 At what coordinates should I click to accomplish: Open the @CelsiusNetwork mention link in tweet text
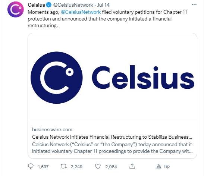[81, 12]
